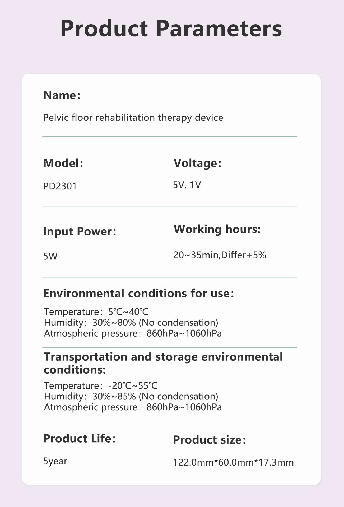Select the Input Power heading

coord(80,231)
